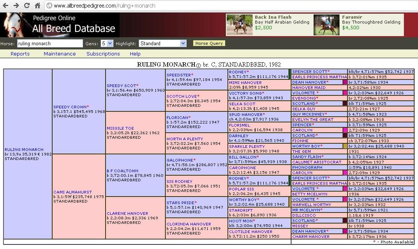This screenshot has width=418, height=249.
Task: Open the Back Ina Flash ad thumbnail
Action: click(x=239, y=25)
